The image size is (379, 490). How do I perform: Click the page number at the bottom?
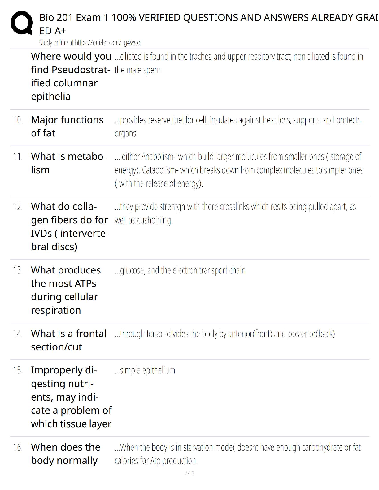[x=189, y=473]
